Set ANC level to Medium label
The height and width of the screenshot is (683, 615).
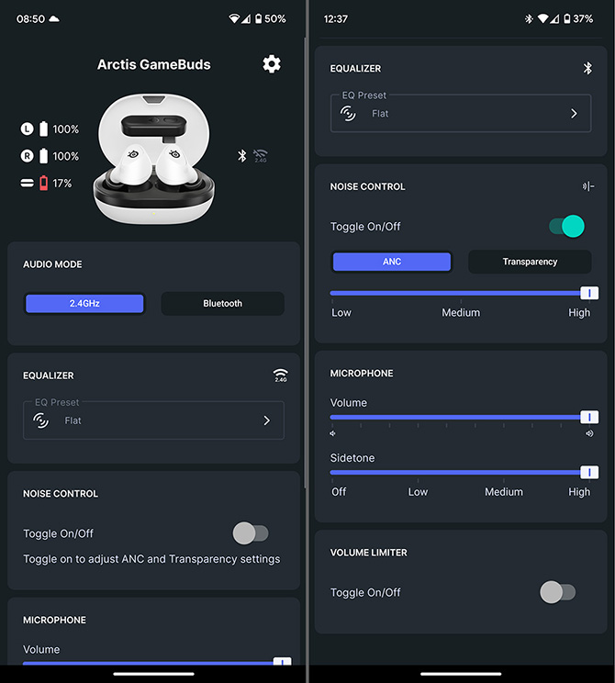tap(461, 313)
